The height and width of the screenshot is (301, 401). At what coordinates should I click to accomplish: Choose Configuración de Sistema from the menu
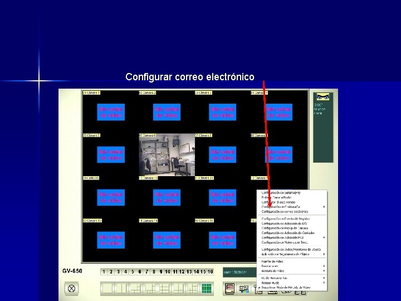pyautogui.click(x=281, y=193)
